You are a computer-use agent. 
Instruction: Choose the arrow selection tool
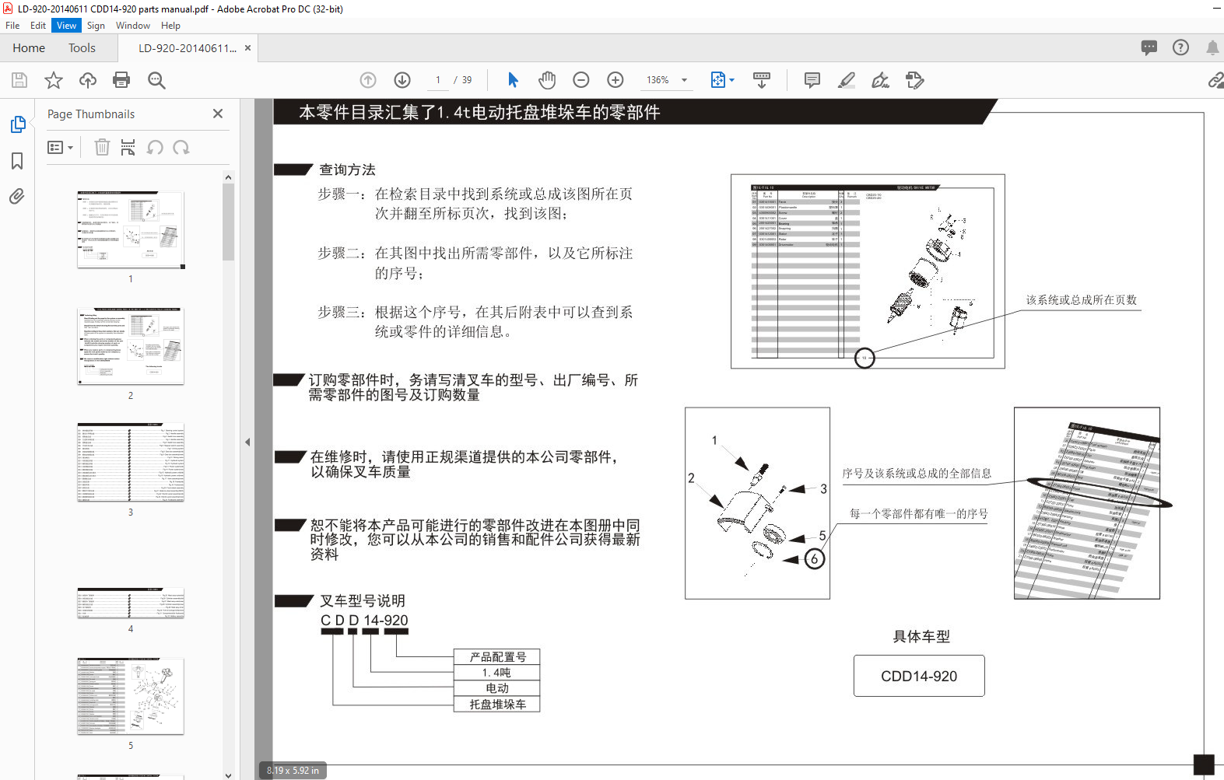[513, 80]
